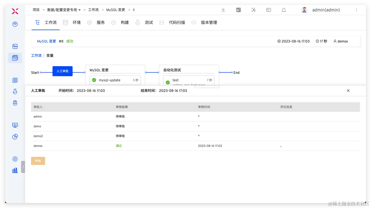The width and height of the screenshot is (371, 208).
Task: Open the system settings gear icon
Action: [x=15, y=159]
